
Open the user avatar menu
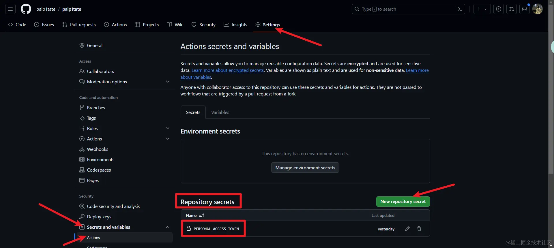538,9
